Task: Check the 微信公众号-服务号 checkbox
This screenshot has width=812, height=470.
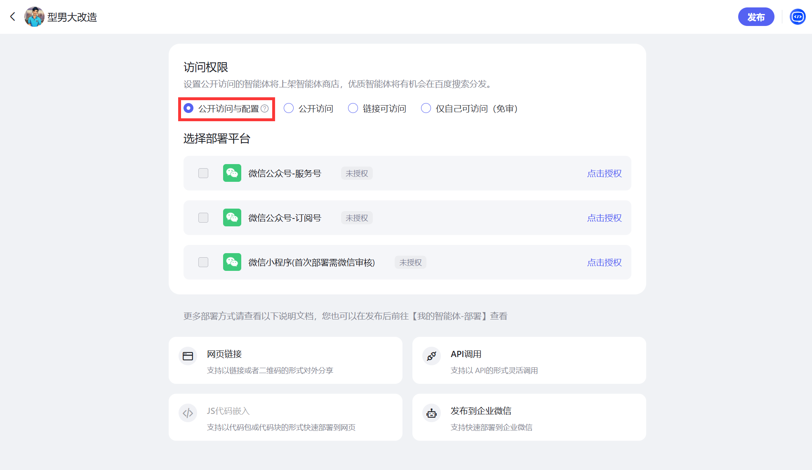Action: pos(203,173)
